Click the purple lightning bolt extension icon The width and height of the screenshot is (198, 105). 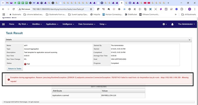[x=161, y=9]
